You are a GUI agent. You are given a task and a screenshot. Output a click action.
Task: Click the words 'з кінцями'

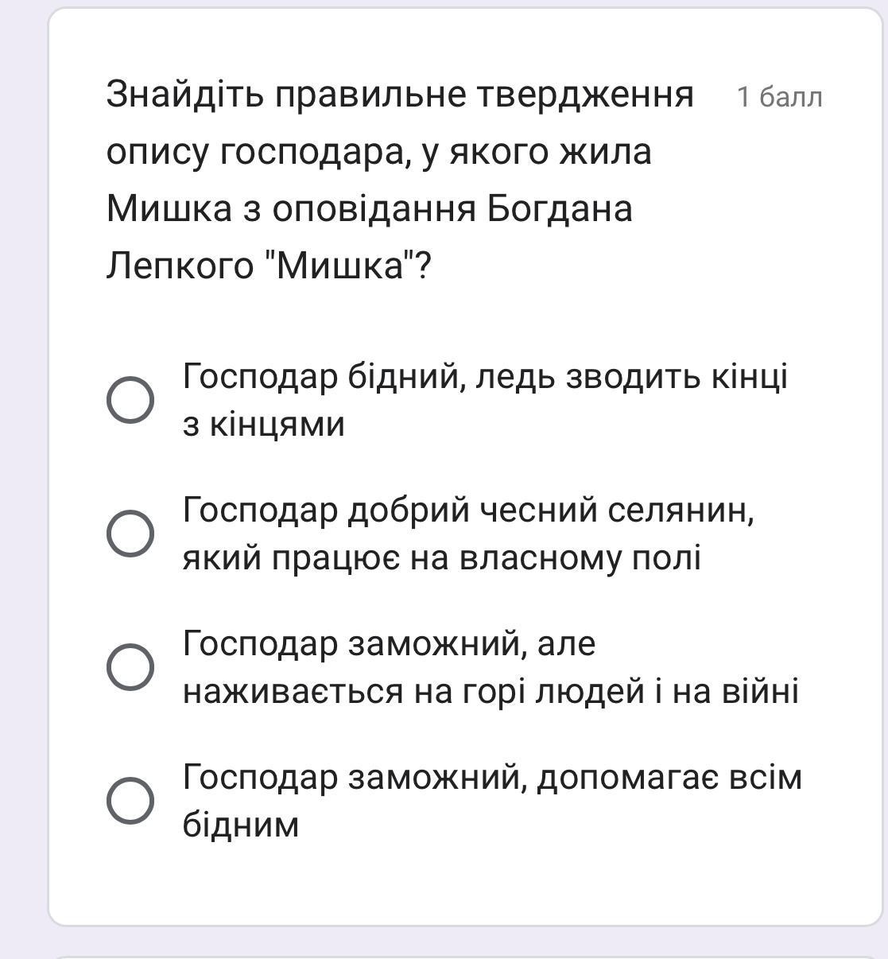pos(263,425)
